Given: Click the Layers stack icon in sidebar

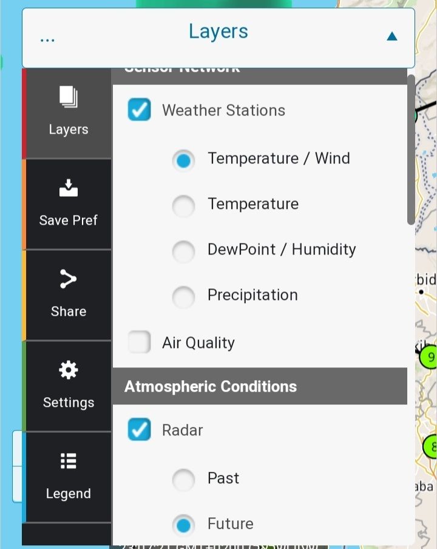Looking at the screenshot, I should 68,97.
